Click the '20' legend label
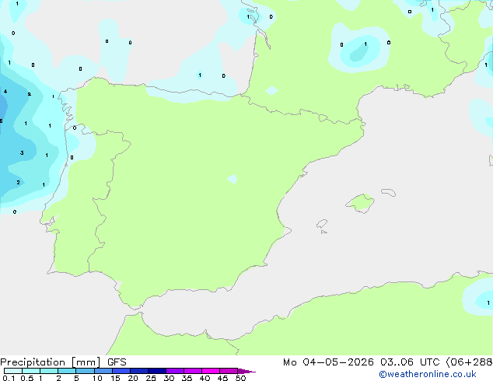 point(133,378)
